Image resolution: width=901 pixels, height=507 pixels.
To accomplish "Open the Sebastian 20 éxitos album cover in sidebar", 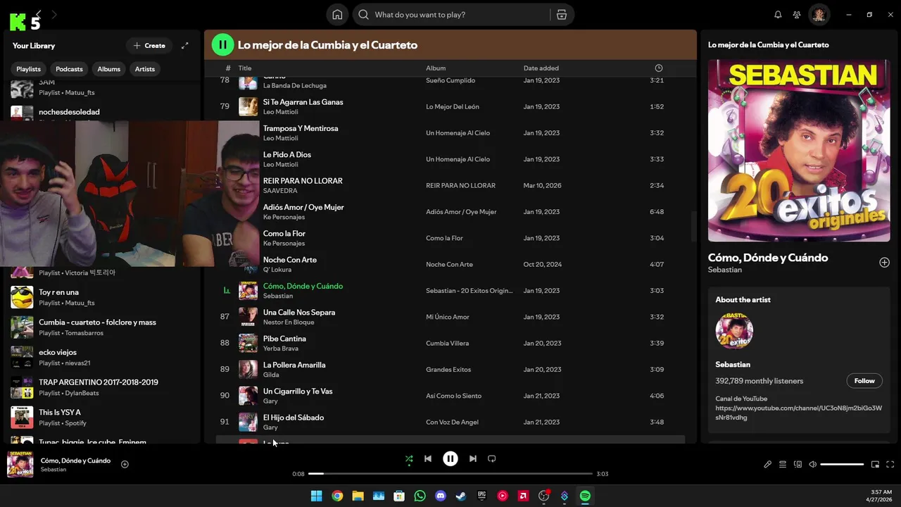I will coord(799,151).
